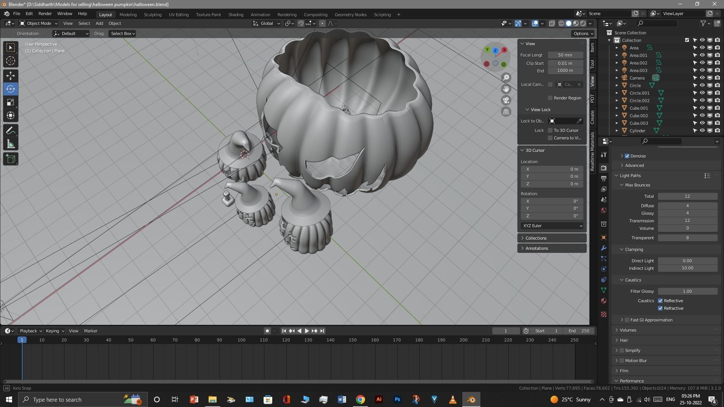
Task: Open Modifier properties wrench icon
Action: 604,248
